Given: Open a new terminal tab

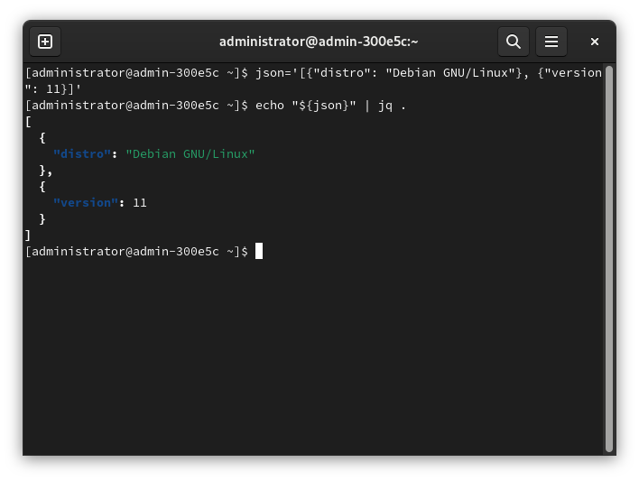Looking at the screenshot, I should point(45,42).
